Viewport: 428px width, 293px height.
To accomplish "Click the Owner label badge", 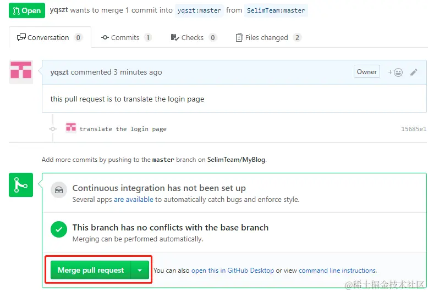I will pyautogui.click(x=366, y=72).
